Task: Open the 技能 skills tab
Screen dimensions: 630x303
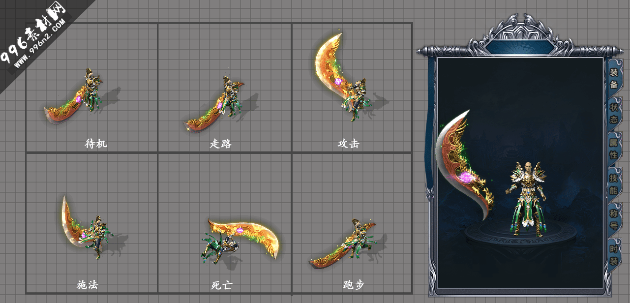Action: (x=614, y=183)
